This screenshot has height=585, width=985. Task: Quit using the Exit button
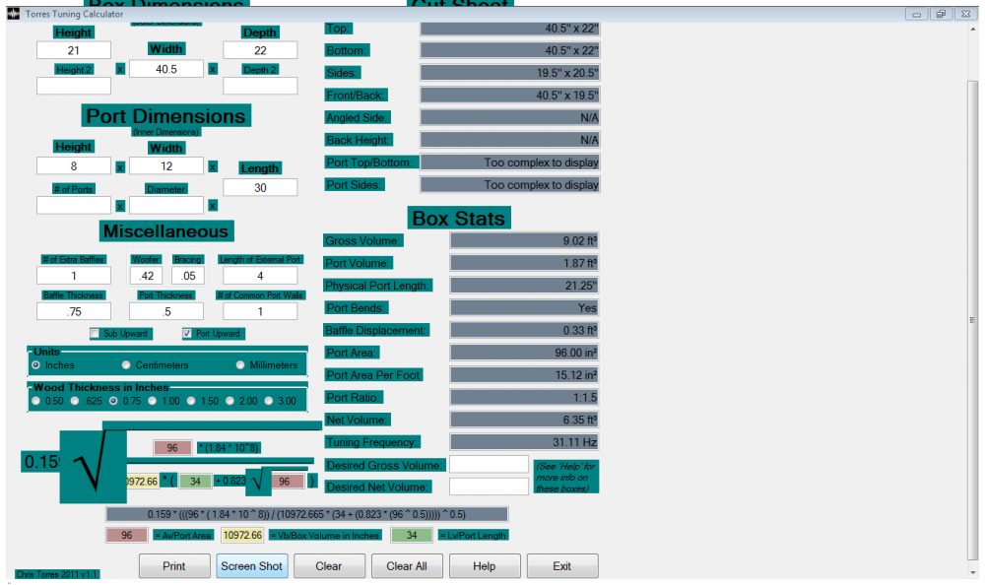(561, 566)
